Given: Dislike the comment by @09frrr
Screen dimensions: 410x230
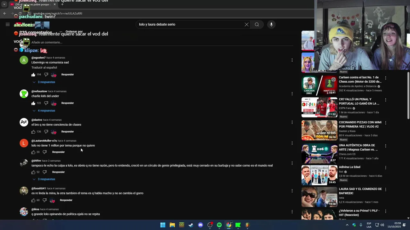Looking at the screenshot, I should pos(45,172).
